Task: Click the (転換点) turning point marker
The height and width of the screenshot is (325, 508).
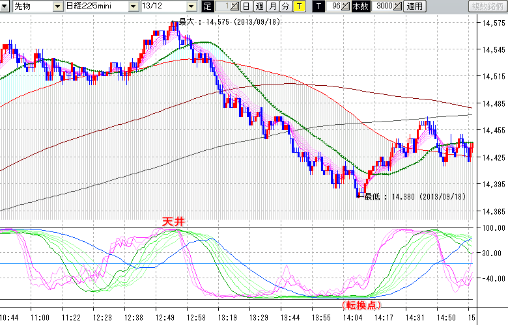Action: click(360, 304)
